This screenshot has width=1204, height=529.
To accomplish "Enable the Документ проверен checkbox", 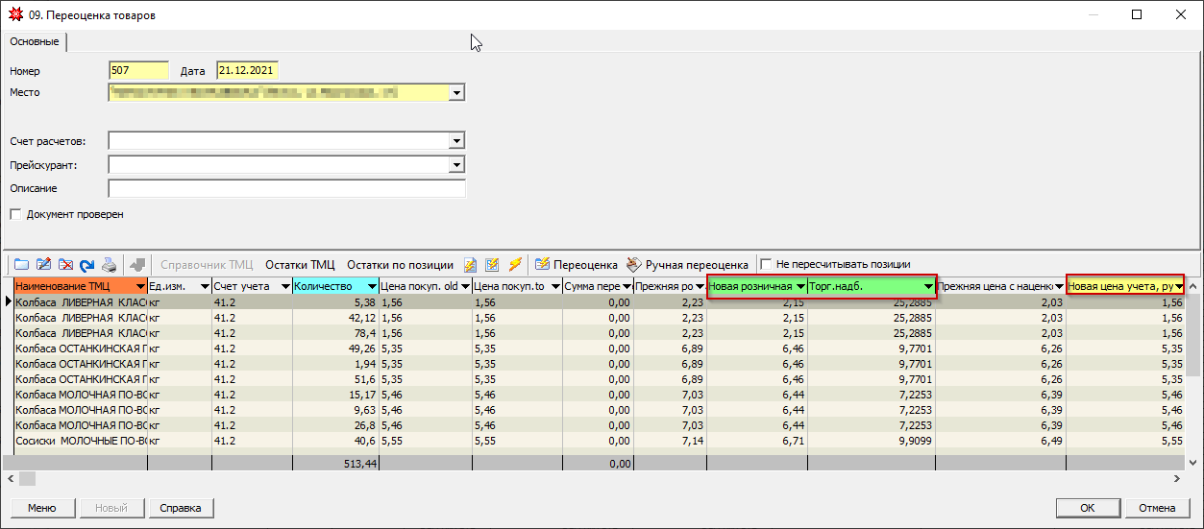I will pyautogui.click(x=15, y=215).
